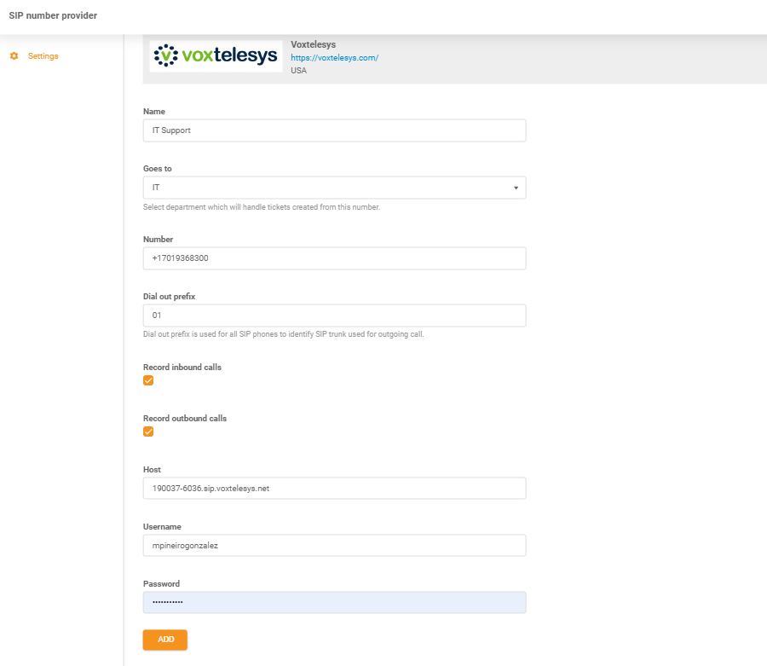This screenshot has width=767, height=666.
Task: Select the Username field showing mpineirogonzalez
Action: [334, 545]
